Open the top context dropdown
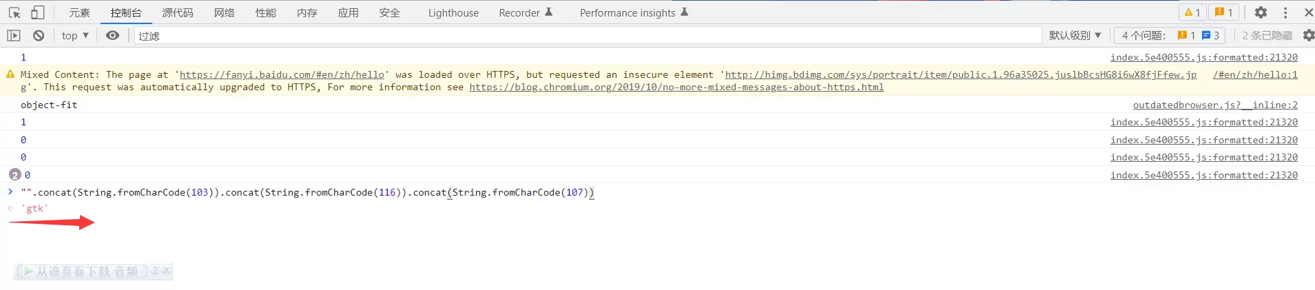The image size is (1315, 290). [x=74, y=36]
